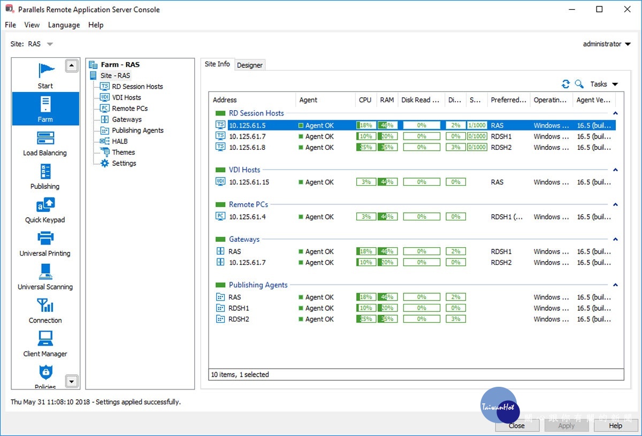Viewport: 642px width, 436px height.
Task: Open VDI Hosts in the tree
Action: tap(127, 97)
